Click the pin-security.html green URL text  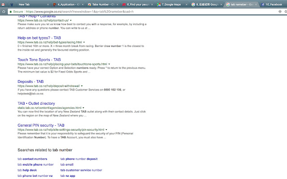pyautogui.click(x=61, y=130)
